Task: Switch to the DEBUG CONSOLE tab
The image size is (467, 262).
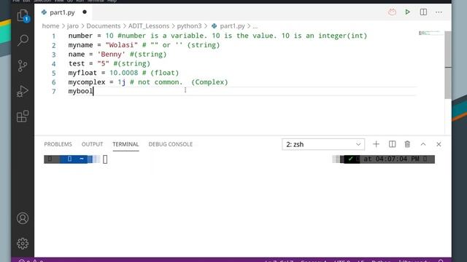Action: [171, 144]
